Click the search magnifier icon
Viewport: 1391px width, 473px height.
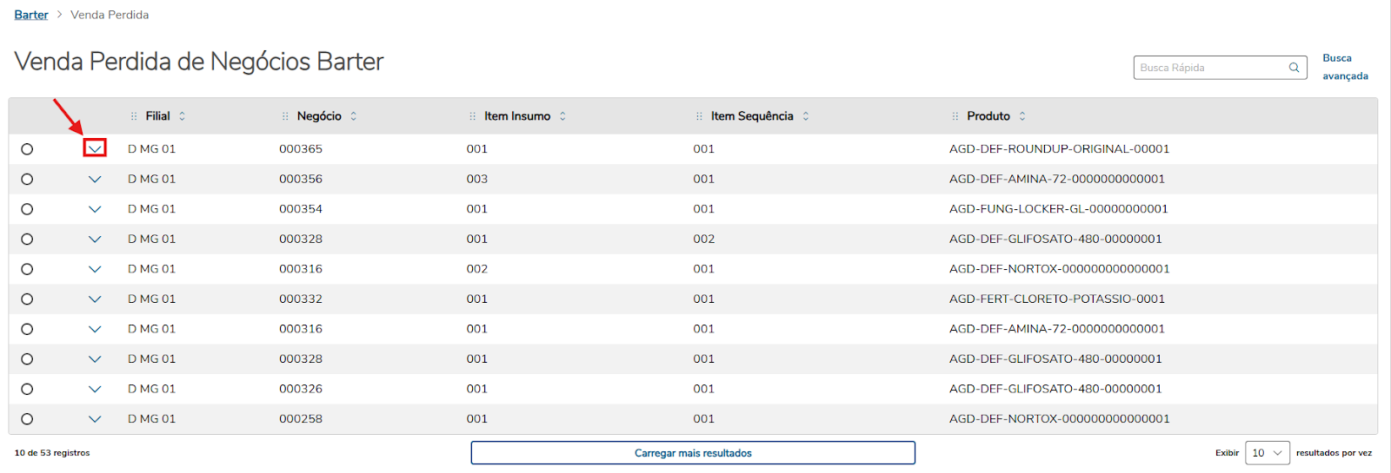(1294, 68)
